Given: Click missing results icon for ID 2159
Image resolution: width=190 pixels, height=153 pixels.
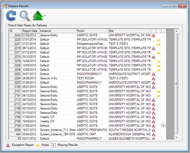Looking at the screenshot, I should tap(164, 126).
